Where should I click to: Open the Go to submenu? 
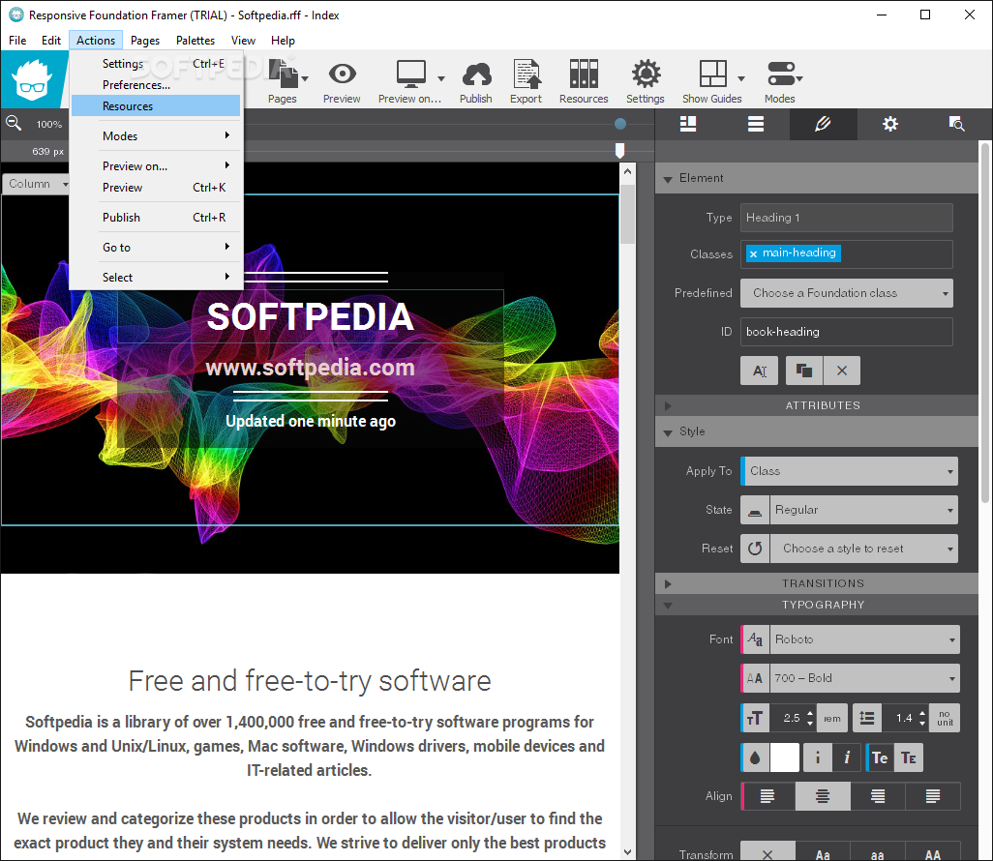coord(156,247)
